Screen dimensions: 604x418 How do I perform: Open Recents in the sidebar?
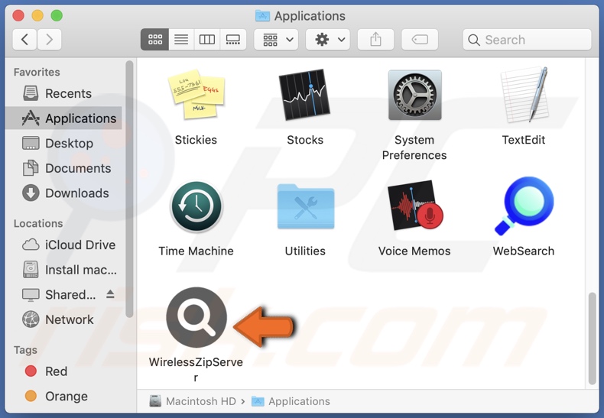65,93
